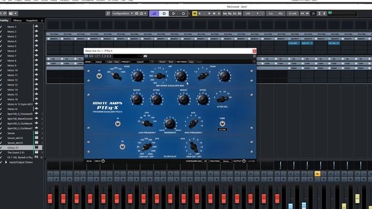Click the Q-Link button
372x209 pixels.
click(292, 13)
